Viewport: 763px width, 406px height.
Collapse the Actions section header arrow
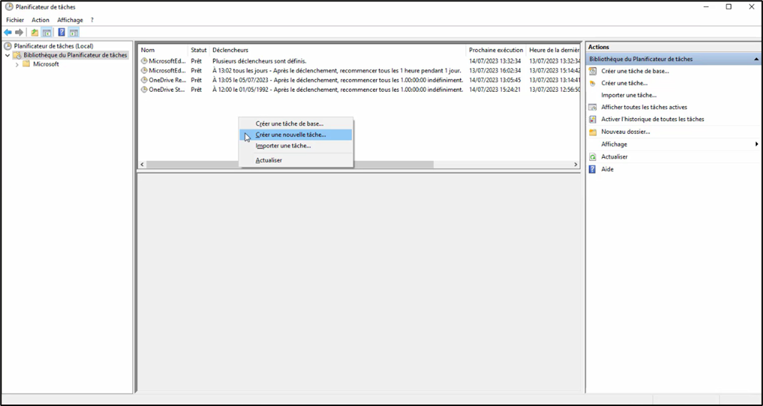[756, 60]
